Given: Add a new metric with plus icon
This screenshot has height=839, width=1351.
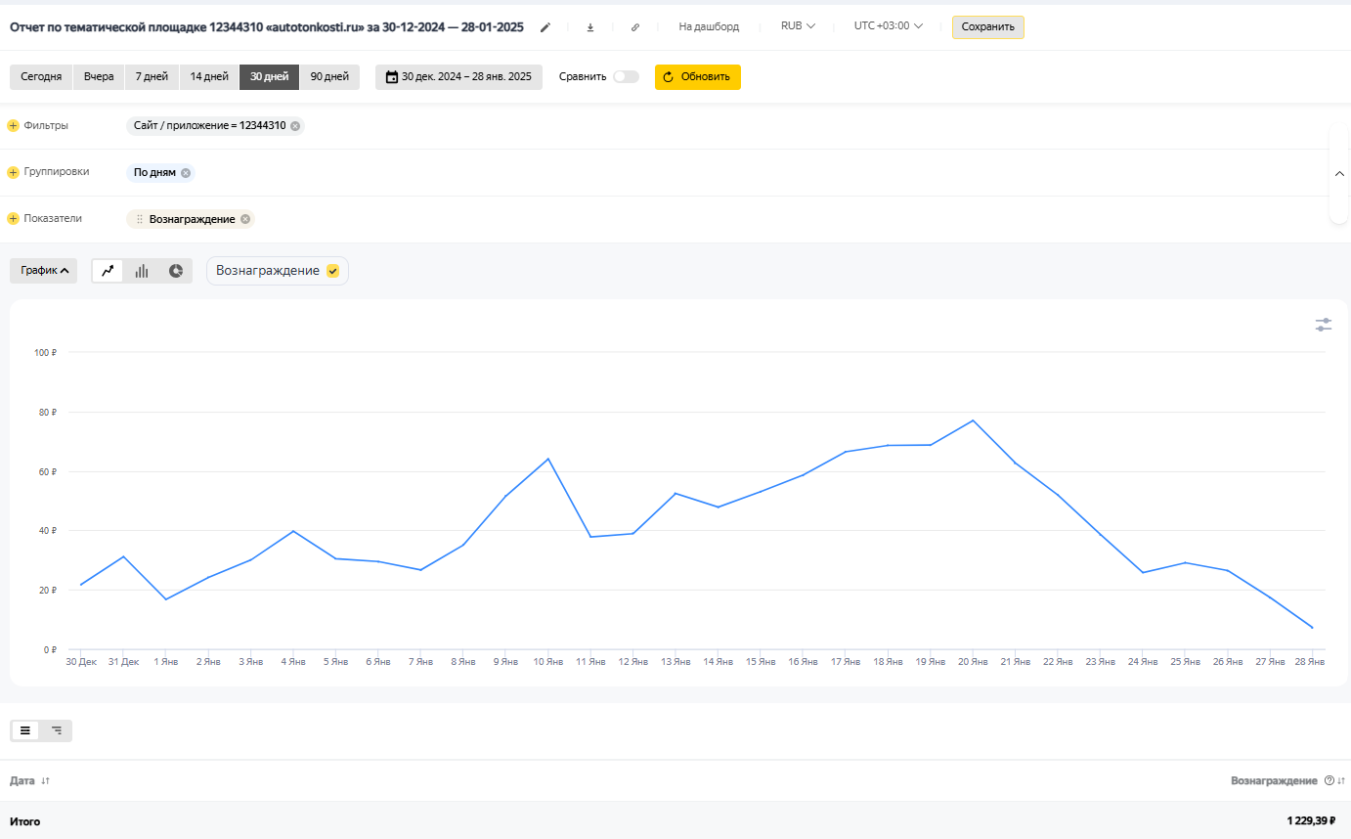Looking at the screenshot, I should tap(14, 219).
